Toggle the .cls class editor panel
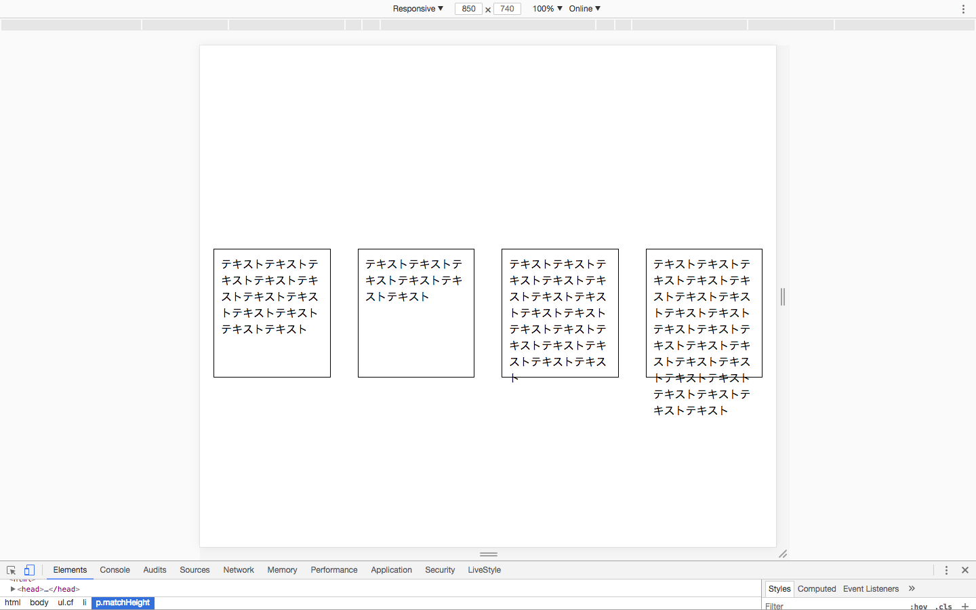The width and height of the screenshot is (976, 610). click(945, 607)
